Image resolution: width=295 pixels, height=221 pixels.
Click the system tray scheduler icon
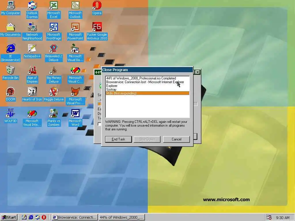pos(269,218)
